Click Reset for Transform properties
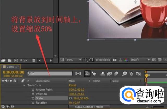Screen dimensions: 167x109 click(73, 85)
